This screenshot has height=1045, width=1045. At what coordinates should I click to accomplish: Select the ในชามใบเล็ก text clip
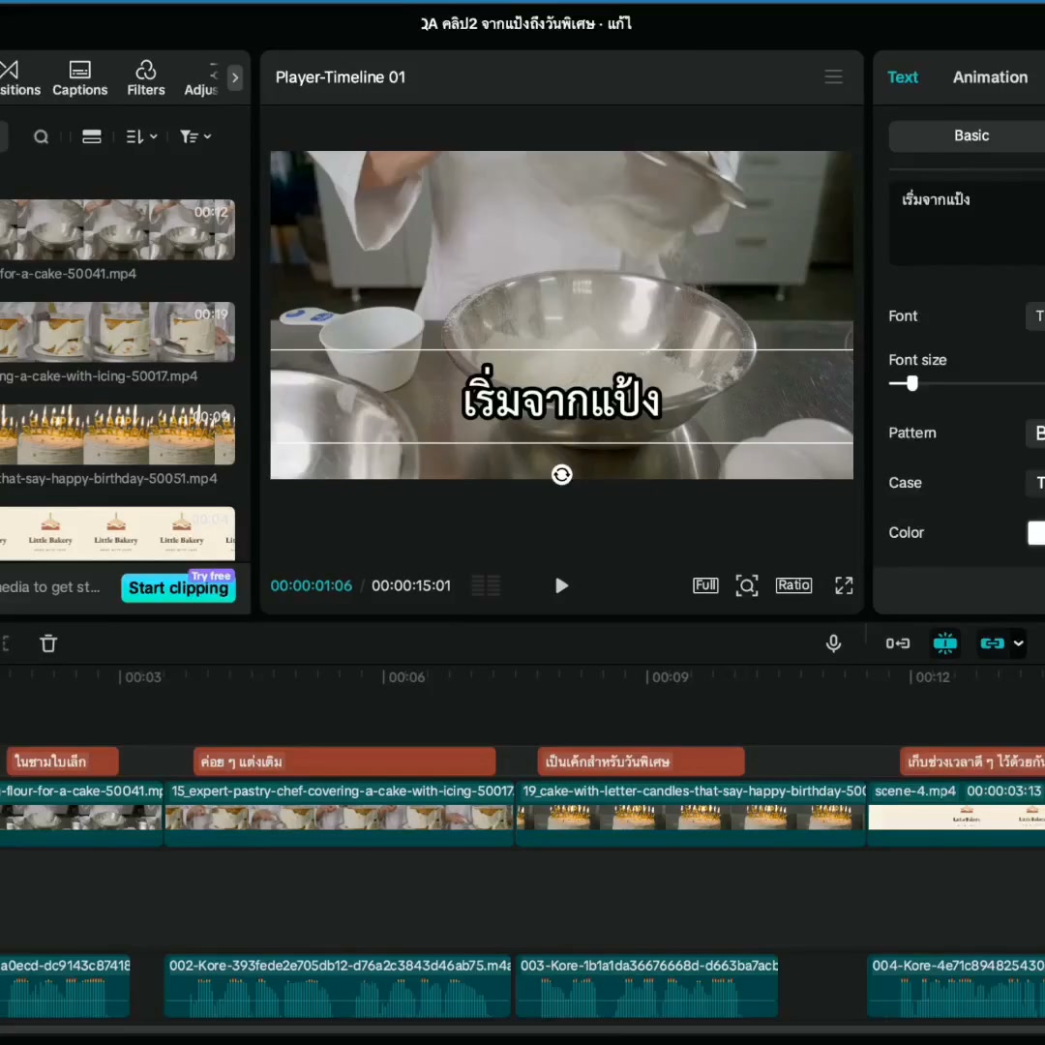pos(63,761)
